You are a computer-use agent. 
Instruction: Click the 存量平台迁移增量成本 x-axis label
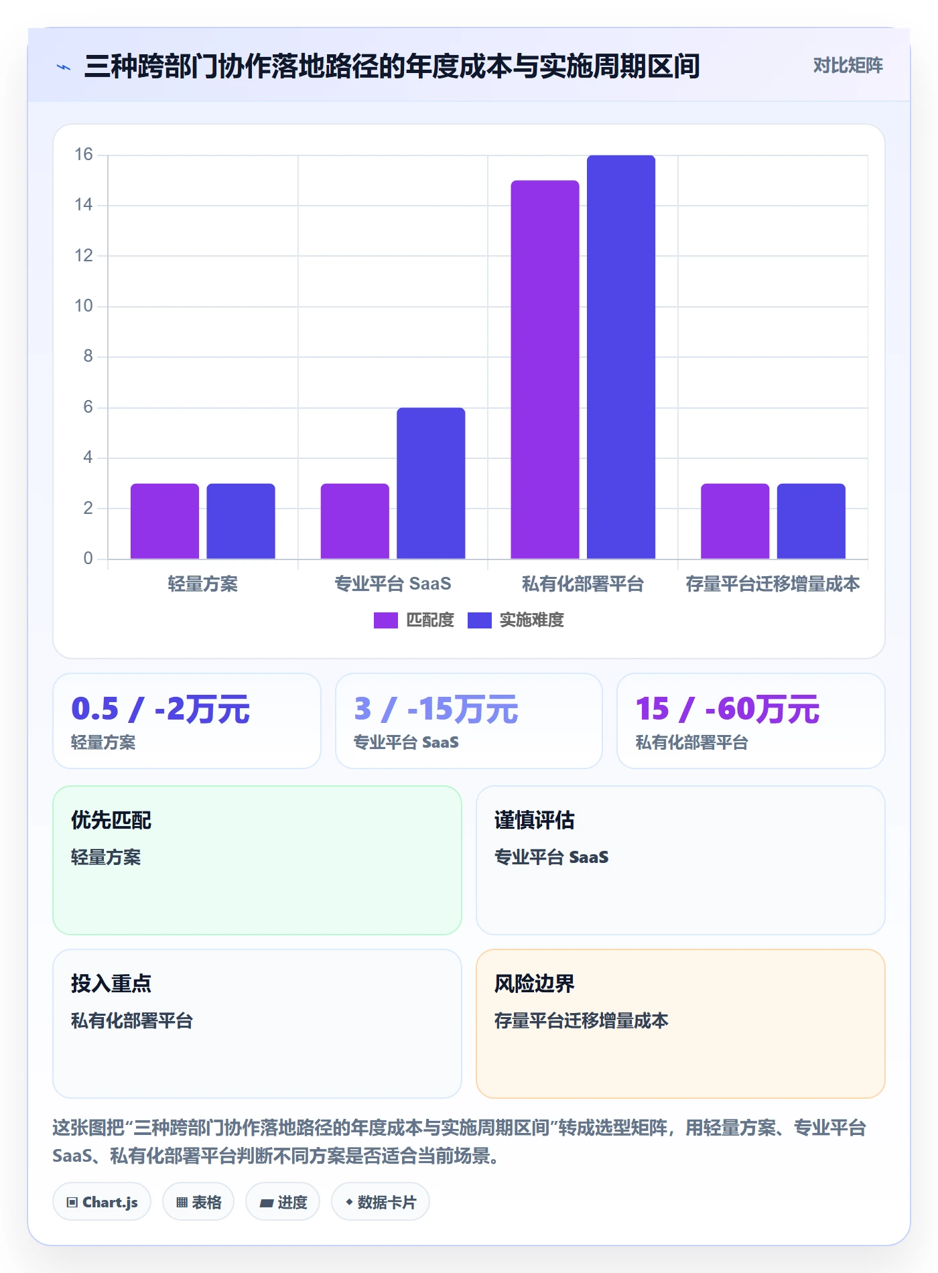[773, 584]
